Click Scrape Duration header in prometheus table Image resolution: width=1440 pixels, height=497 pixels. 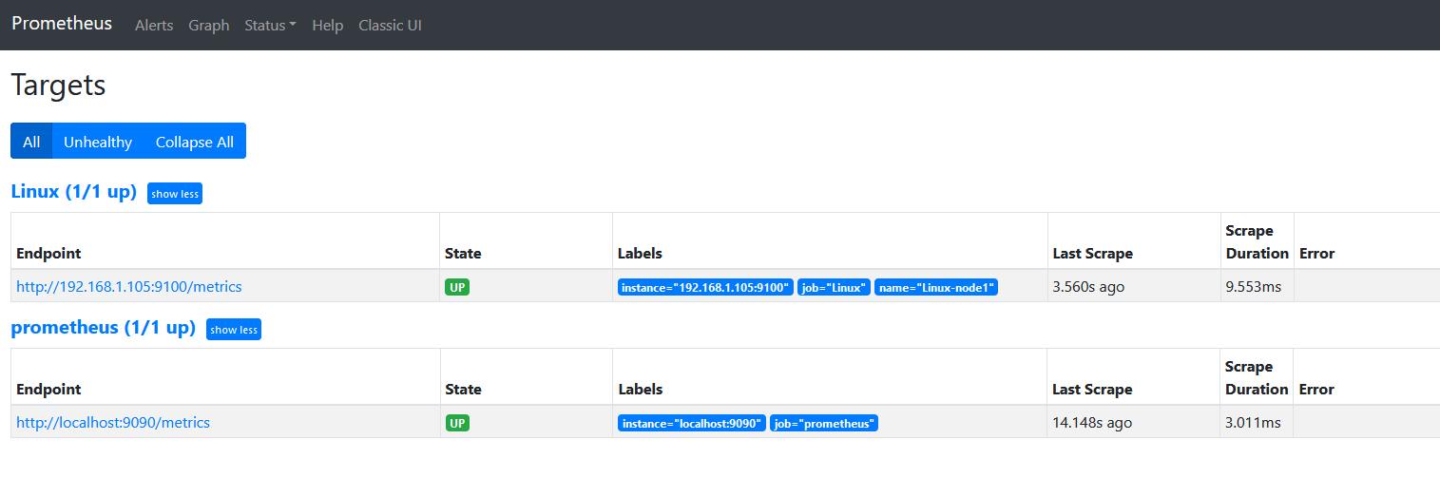point(1257,377)
